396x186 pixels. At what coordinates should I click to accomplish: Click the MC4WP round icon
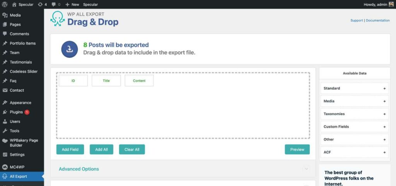click(5, 167)
